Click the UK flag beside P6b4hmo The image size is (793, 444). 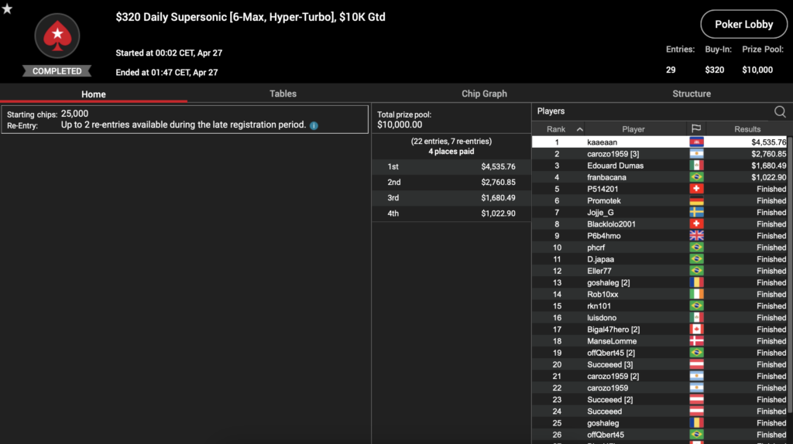696,236
